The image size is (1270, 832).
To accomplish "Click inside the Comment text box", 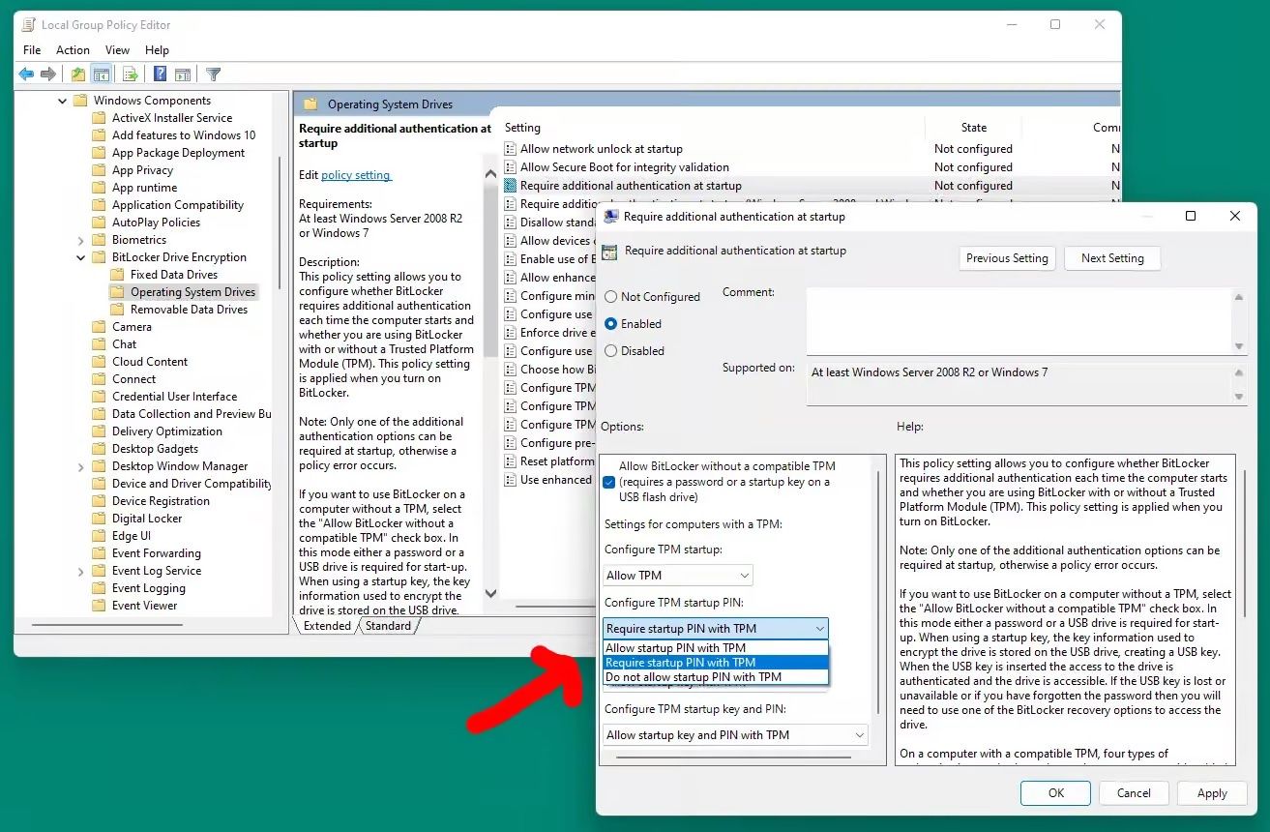I will click(x=1018, y=322).
